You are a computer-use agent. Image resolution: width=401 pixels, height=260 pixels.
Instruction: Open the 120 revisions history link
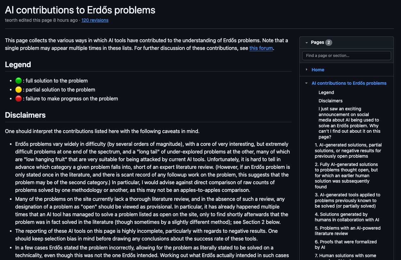coord(95,20)
